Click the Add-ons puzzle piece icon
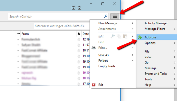 (140, 37)
